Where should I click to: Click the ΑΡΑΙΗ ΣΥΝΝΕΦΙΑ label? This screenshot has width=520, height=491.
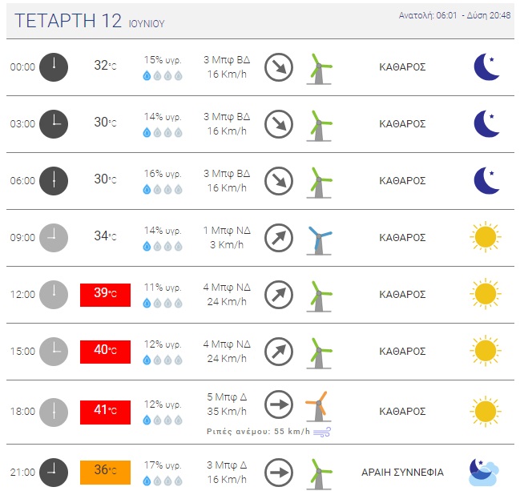click(402, 472)
